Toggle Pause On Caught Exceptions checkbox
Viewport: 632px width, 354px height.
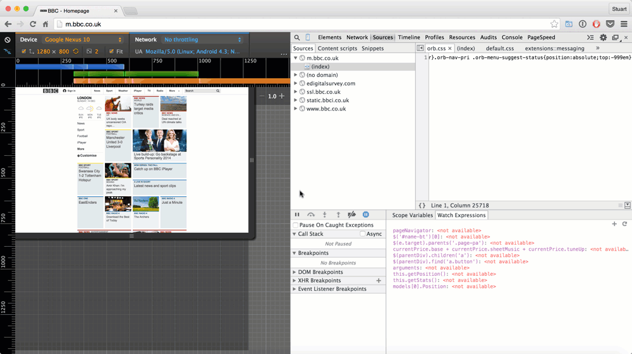coord(295,225)
